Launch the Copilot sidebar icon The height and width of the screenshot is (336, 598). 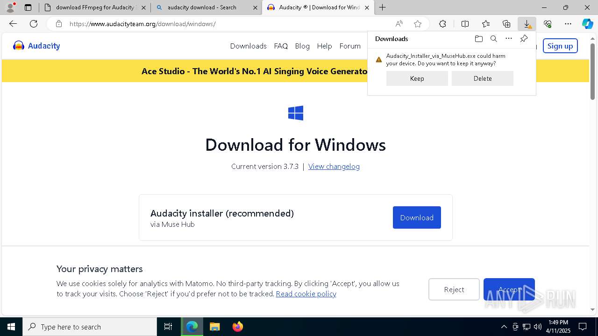587,24
